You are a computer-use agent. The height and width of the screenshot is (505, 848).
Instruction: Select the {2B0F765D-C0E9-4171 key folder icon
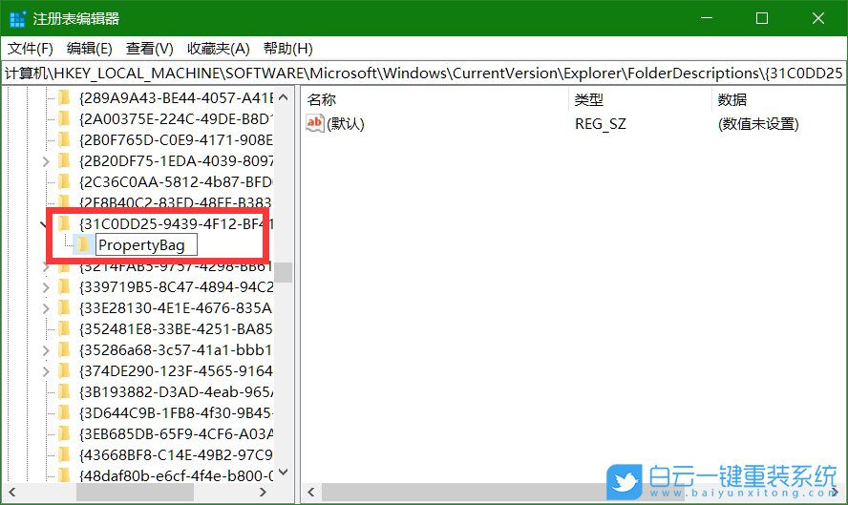pyautogui.click(x=64, y=139)
